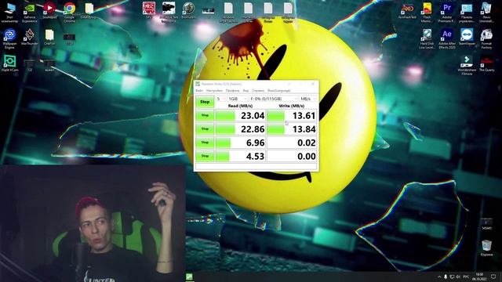Click the write result 13.61
The width and height of the screenshot is (502, 282).
pos(292,115)
